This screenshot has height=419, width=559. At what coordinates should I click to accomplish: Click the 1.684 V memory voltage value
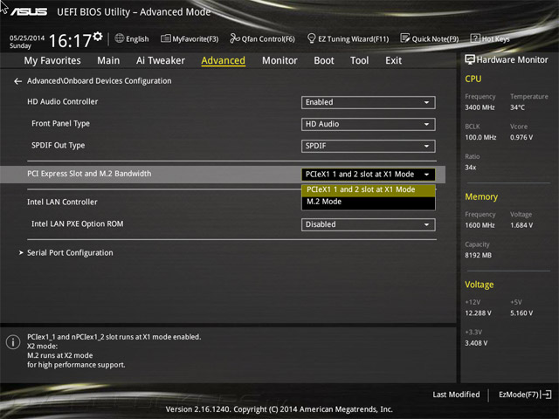(521, 225)
